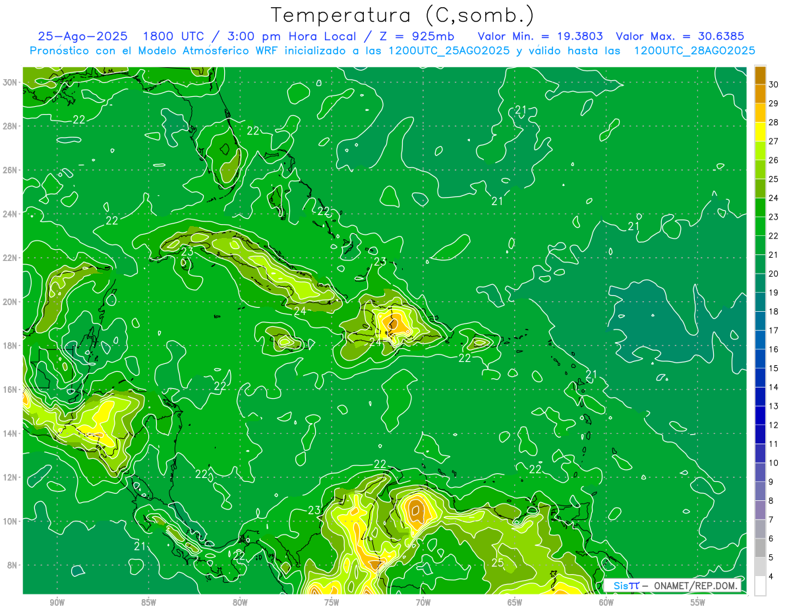
Task: Click the 10N latitude axis label
Action: tap(10, 521)
